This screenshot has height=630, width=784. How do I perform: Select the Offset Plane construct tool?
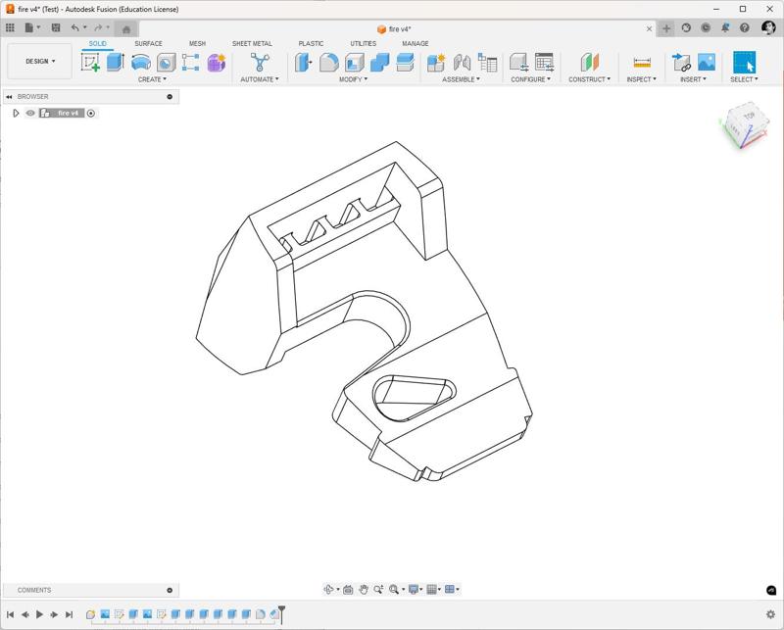[x=590, y=63]
